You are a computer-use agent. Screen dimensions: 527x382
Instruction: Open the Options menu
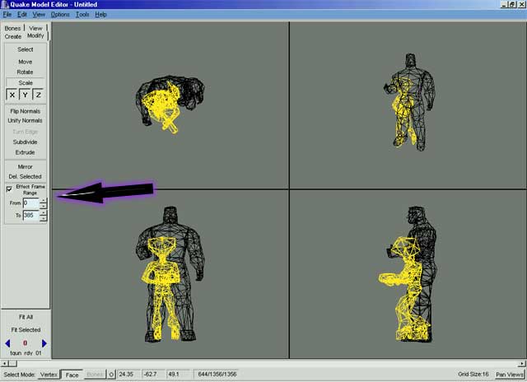tap(60, 15)
